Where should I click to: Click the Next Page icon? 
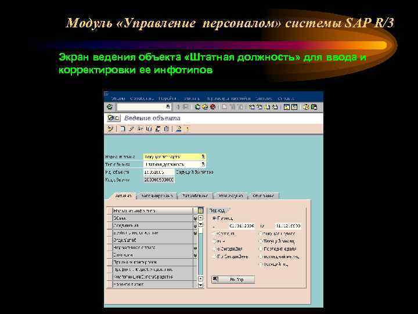pos(267,107)
